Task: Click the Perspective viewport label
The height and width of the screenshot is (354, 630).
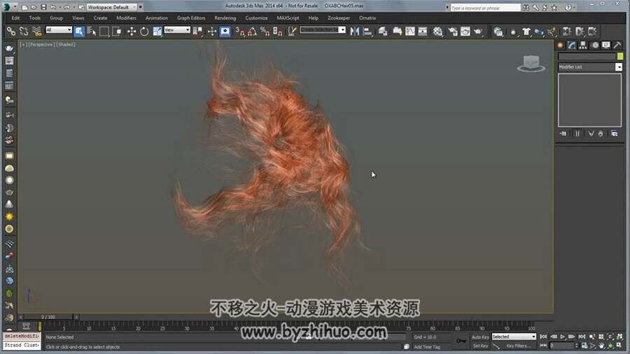Action: (41, 45)
